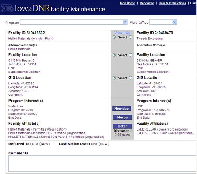Image resolution: width=197 pixels, height=174 pixels.
Task: Click the Tweedy Excavating facility name
Action: tap(149, 39)
